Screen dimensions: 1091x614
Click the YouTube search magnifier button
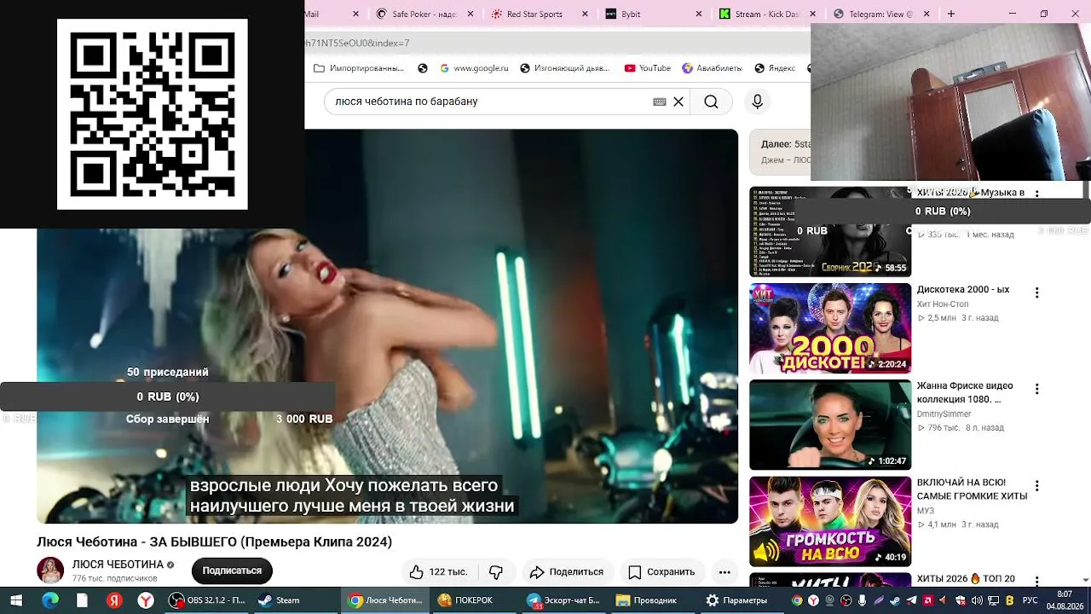(711, 101)
